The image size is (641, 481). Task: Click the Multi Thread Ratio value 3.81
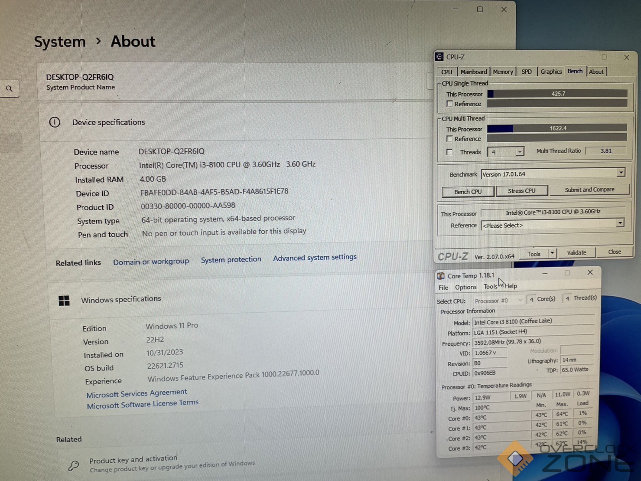pos(606,151)
